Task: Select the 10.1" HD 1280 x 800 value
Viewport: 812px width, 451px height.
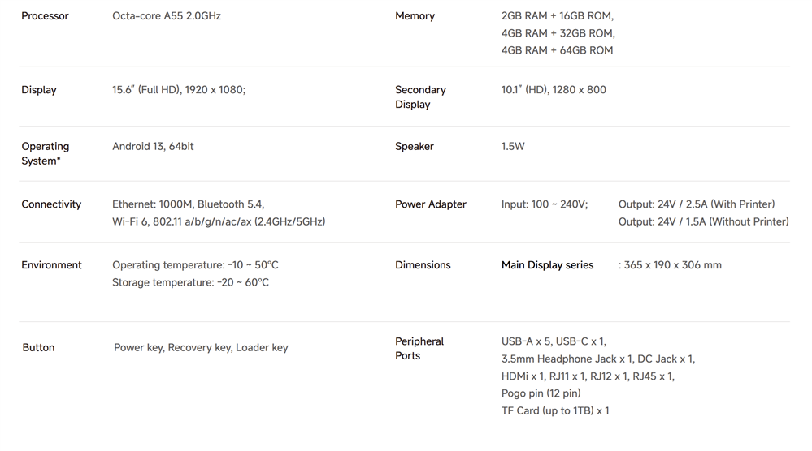Action: (554, 90)
